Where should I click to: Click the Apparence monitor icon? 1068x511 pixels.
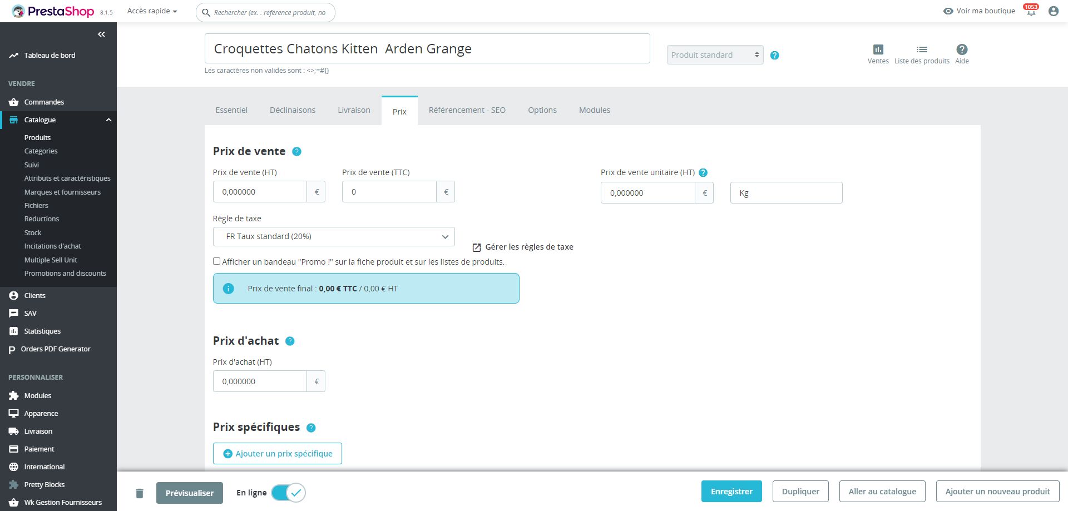click(14, 414)
